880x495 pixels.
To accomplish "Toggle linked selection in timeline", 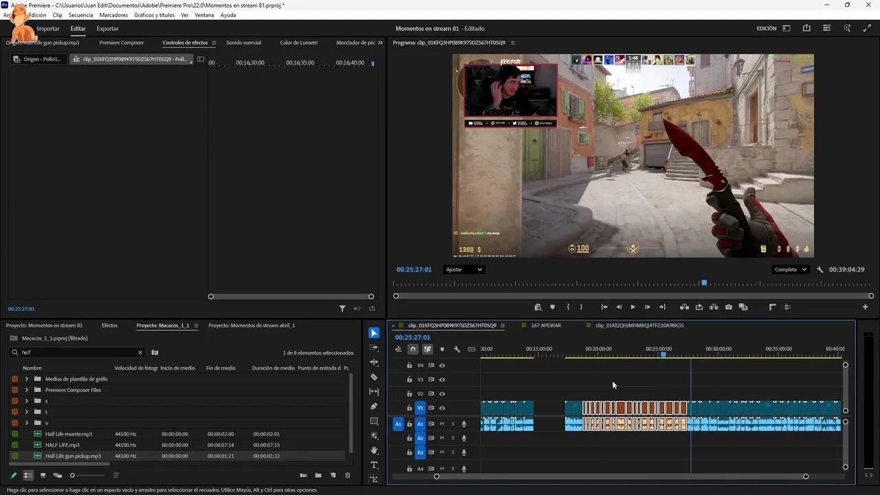I will click(428, 349).
